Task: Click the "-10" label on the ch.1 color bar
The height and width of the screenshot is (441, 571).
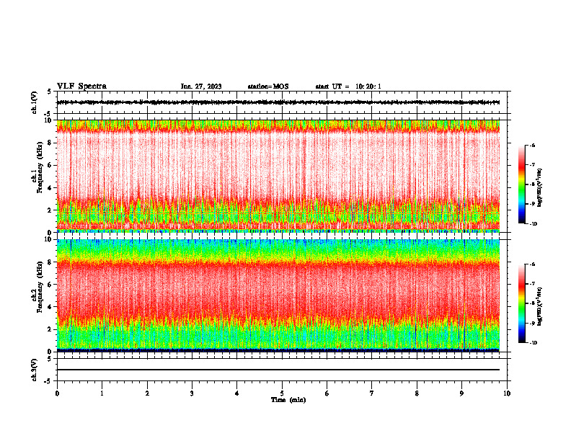Action: coord(534,224)
